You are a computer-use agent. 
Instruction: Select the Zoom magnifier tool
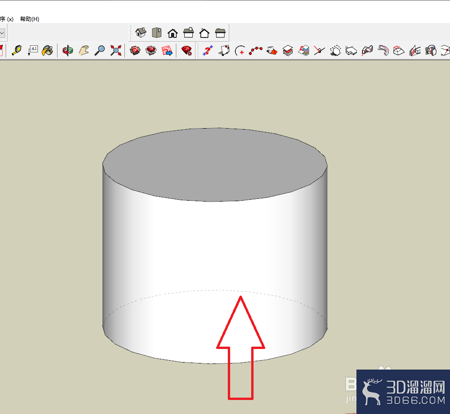pyautogui.click(x=100, y=51)
